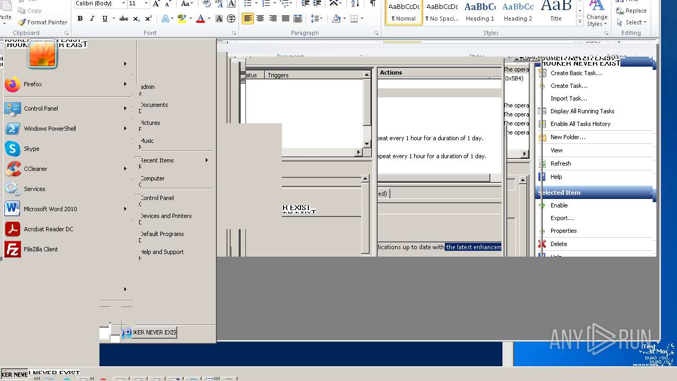This screenshot has width=677, height=381.
Task: Open Recent Items in Start menu
Action: pyautogui.click(x=157, y=160)
